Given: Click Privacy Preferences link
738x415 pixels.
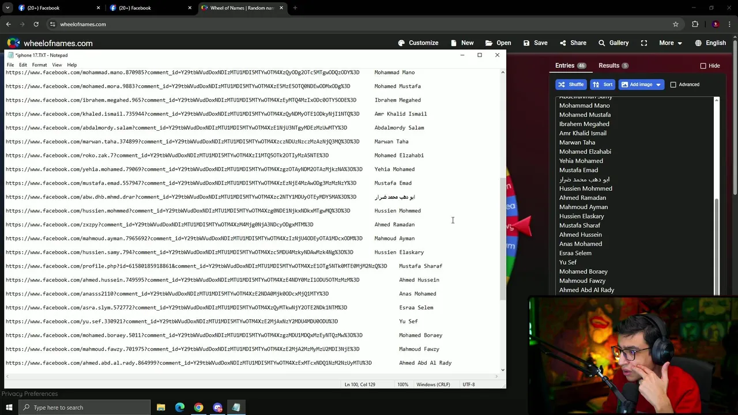Looking at the screenshot, I should coord(29,394).
